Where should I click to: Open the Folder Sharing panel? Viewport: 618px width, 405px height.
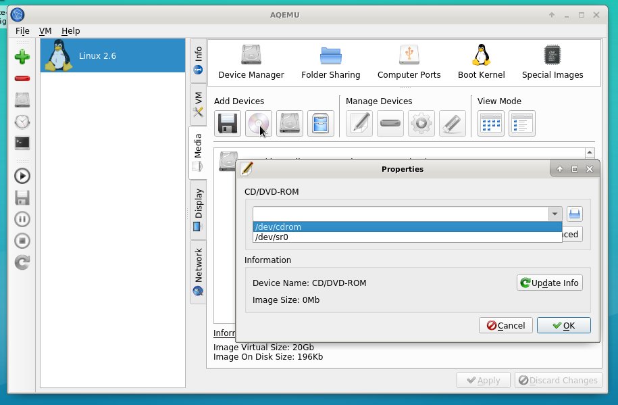point(330,62)
